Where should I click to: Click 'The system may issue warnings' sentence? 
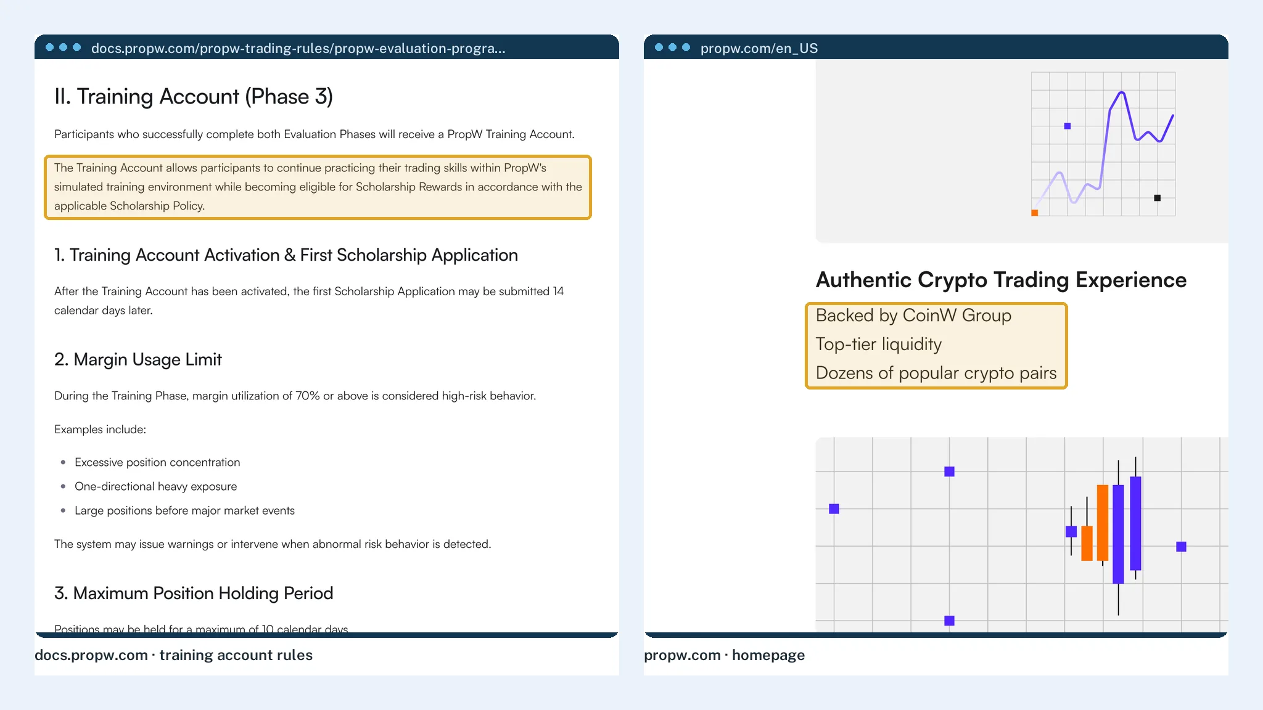(x=273, y=544)
